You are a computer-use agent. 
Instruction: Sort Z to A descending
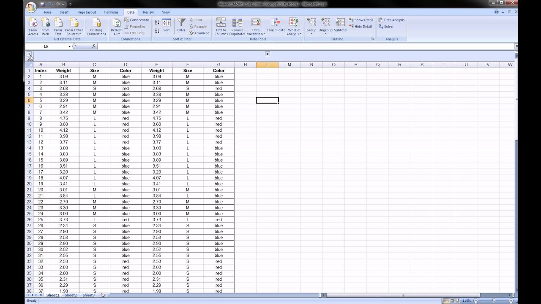pos(157,31)
